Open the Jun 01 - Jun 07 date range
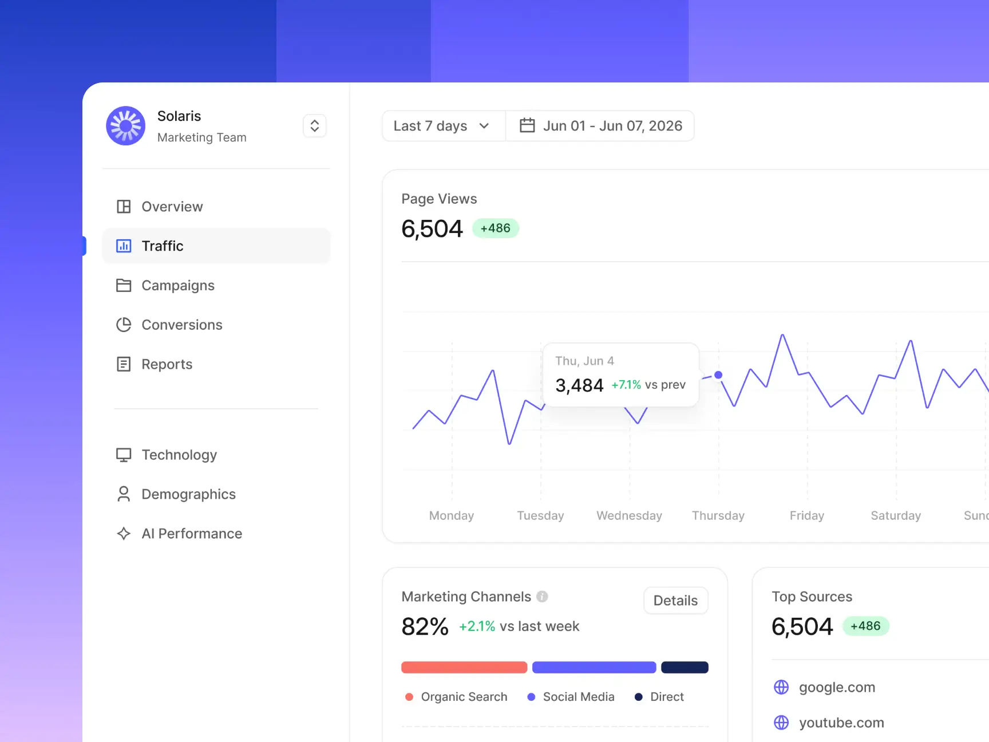 [600, 126]
